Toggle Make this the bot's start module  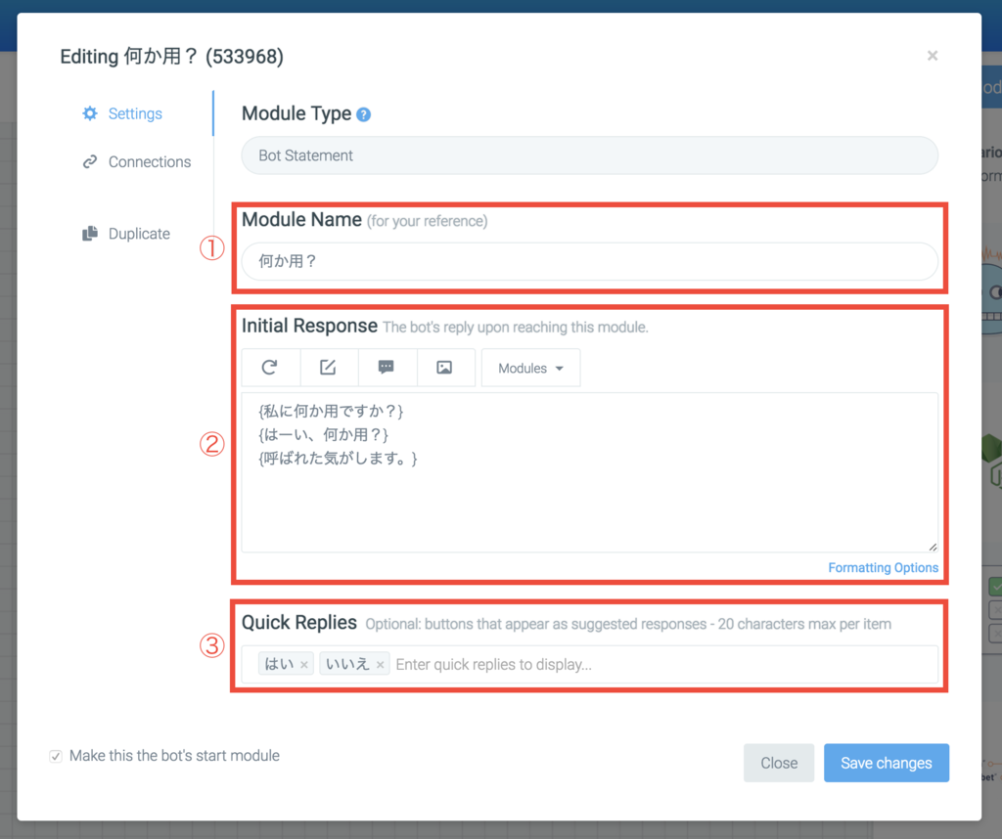[56, 757]
